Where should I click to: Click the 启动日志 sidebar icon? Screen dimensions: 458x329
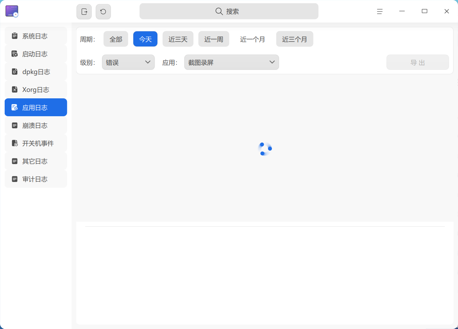click(x=15, y=54)
